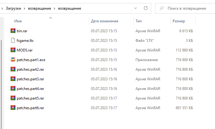Click the bin.rar date 05.07.2023 15:15
Screen dimensions: 215x129
pos(104,31)
